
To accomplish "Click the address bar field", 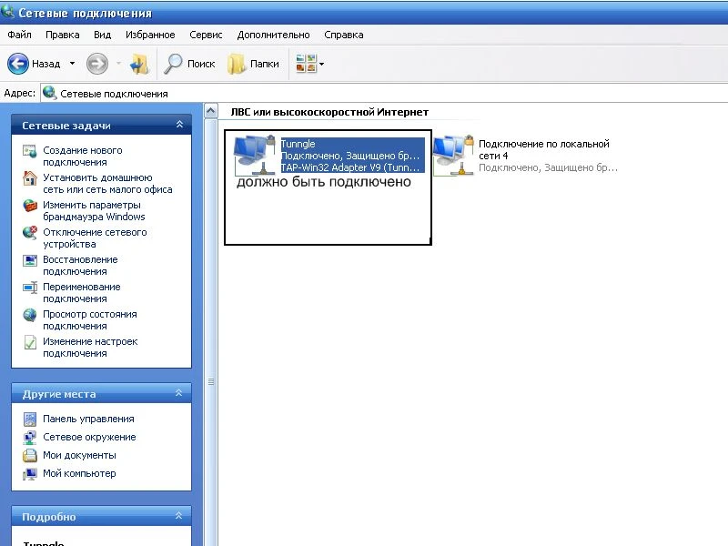I will (384, 94).
